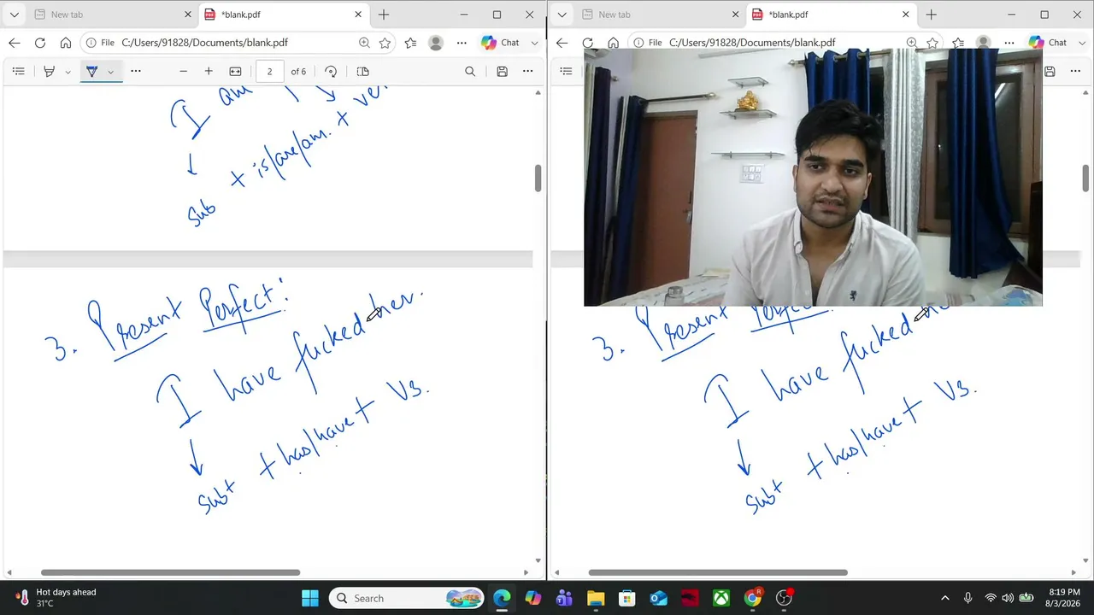Zoom out the PDF in left window
This screenshot has height=615, width=1094.
coord(183,72)
